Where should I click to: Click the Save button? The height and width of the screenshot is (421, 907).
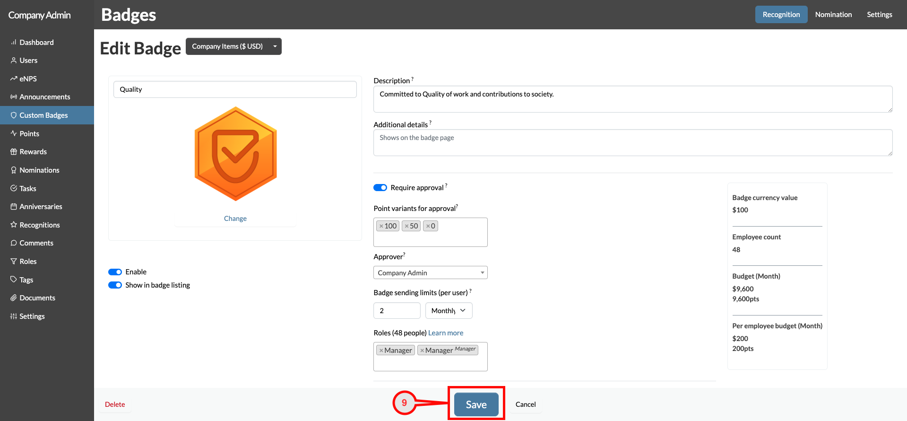(x=476, y=404)
